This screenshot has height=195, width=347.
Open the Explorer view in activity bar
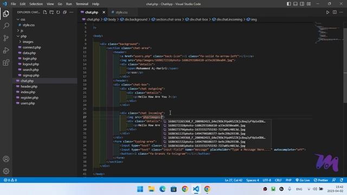6,14
